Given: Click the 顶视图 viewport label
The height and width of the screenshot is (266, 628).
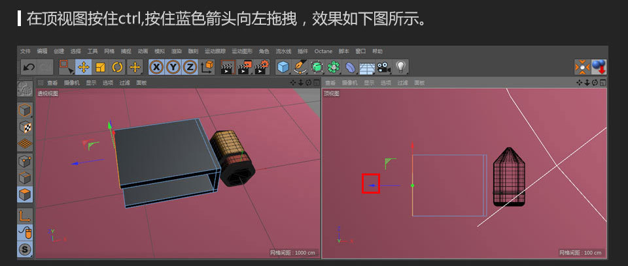Looking at the screenshot, I should (x=332, y=93).
